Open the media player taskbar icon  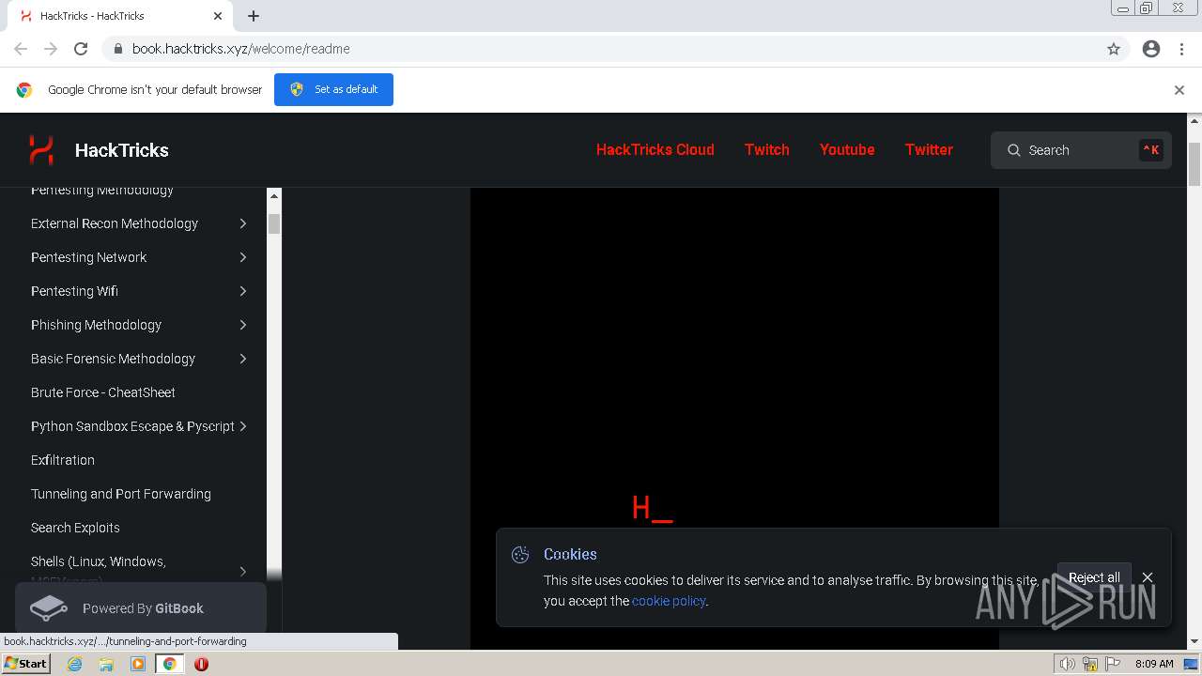click(138, 664)
